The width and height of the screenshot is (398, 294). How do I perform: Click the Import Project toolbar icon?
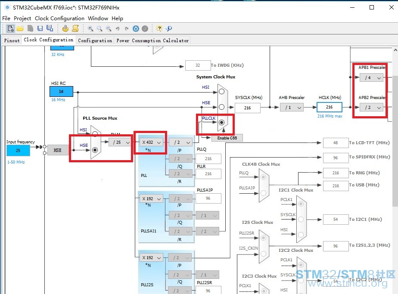point(30,28)
